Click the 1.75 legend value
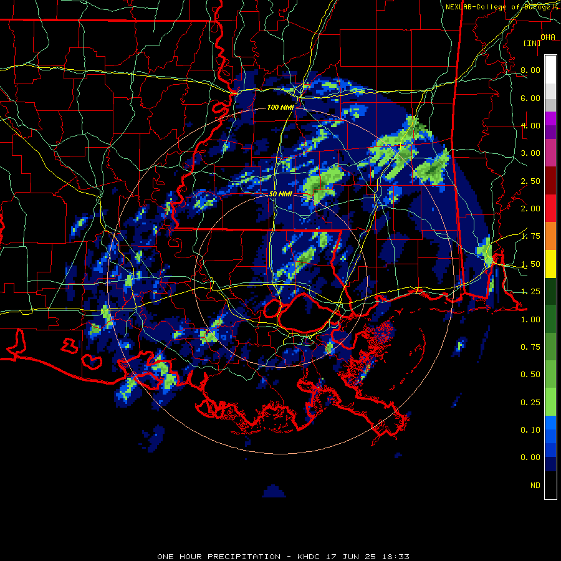This screenshot has width=561, height=561. pos(530,236)
